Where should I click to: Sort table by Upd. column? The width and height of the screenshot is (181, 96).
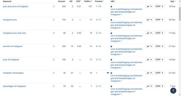pos(172,1)
